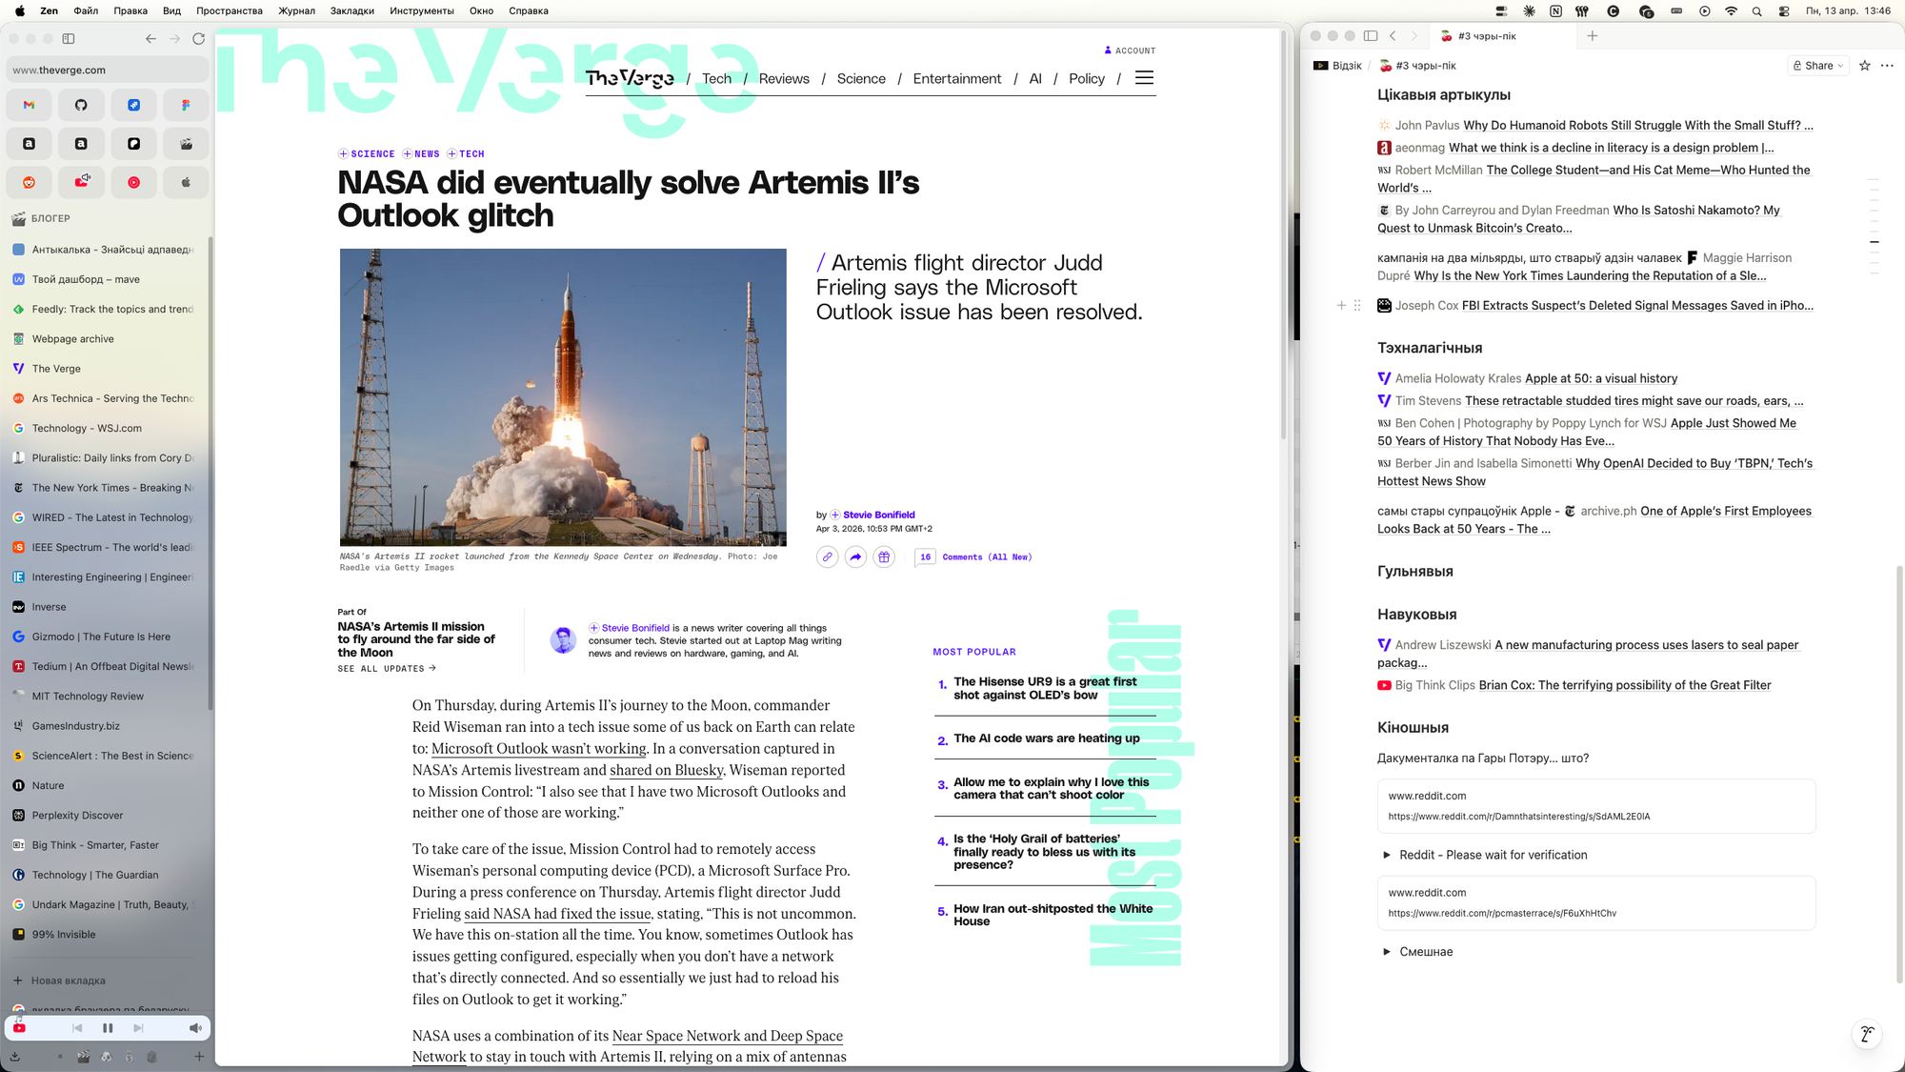Image resolution: width=1905 pixels, height=1072 pixels.
Task: Open Notion Share dropdown
Action: 1817,66
